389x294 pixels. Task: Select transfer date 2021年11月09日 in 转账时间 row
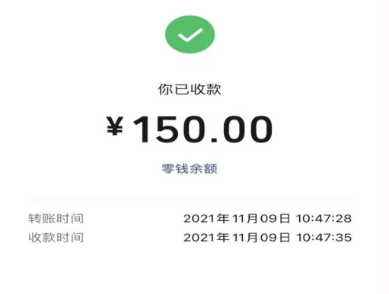pyautogui.click(x=237, y=219)
